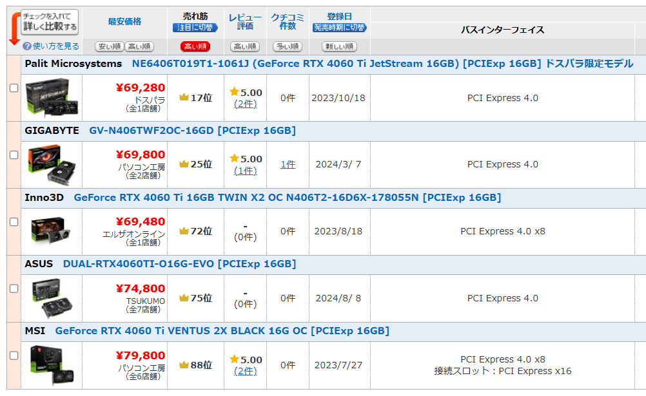Open GIGABYTE クチコミ 1件 link
The height and width of the screenshot is (396, 646).
click(x=288, y=165)
